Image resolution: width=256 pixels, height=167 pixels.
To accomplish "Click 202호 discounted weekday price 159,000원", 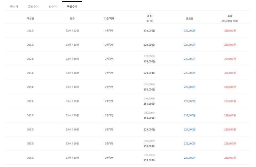I will point(149,61).
